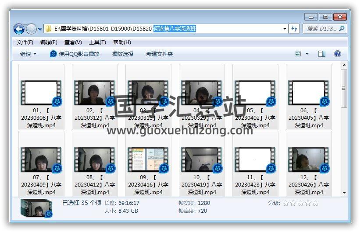Image resolution: width=360 pixels, height=232 pixels.
Task: Select video thumbnail 05 20230402
Action: pyautogui.click(x=255, y=93)
